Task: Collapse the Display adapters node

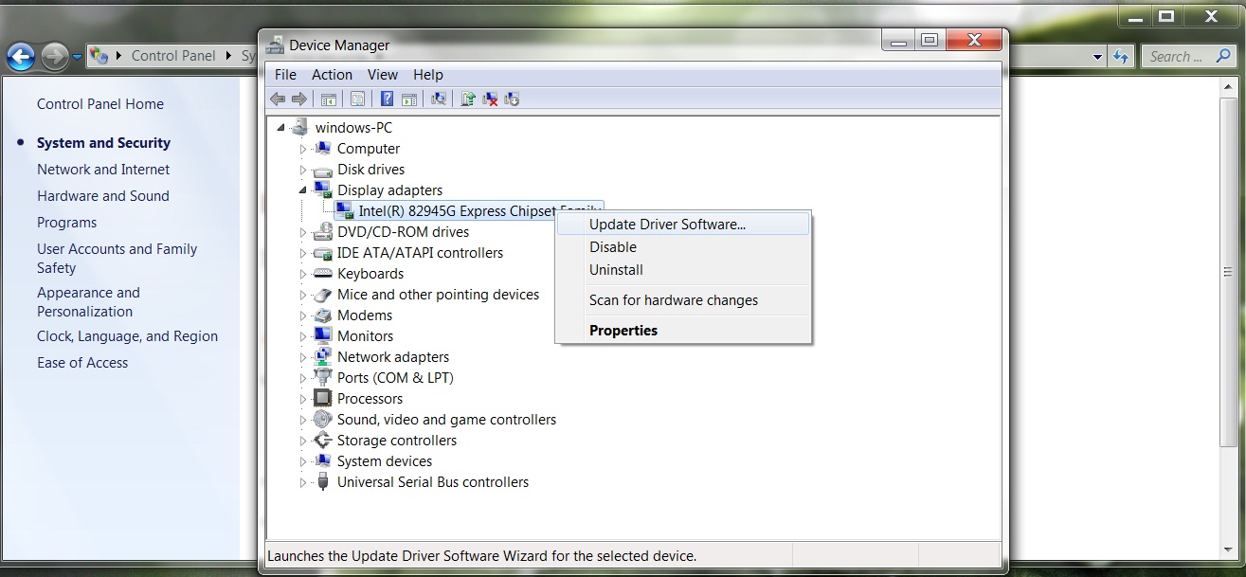Action: click(x=303, y=189)
